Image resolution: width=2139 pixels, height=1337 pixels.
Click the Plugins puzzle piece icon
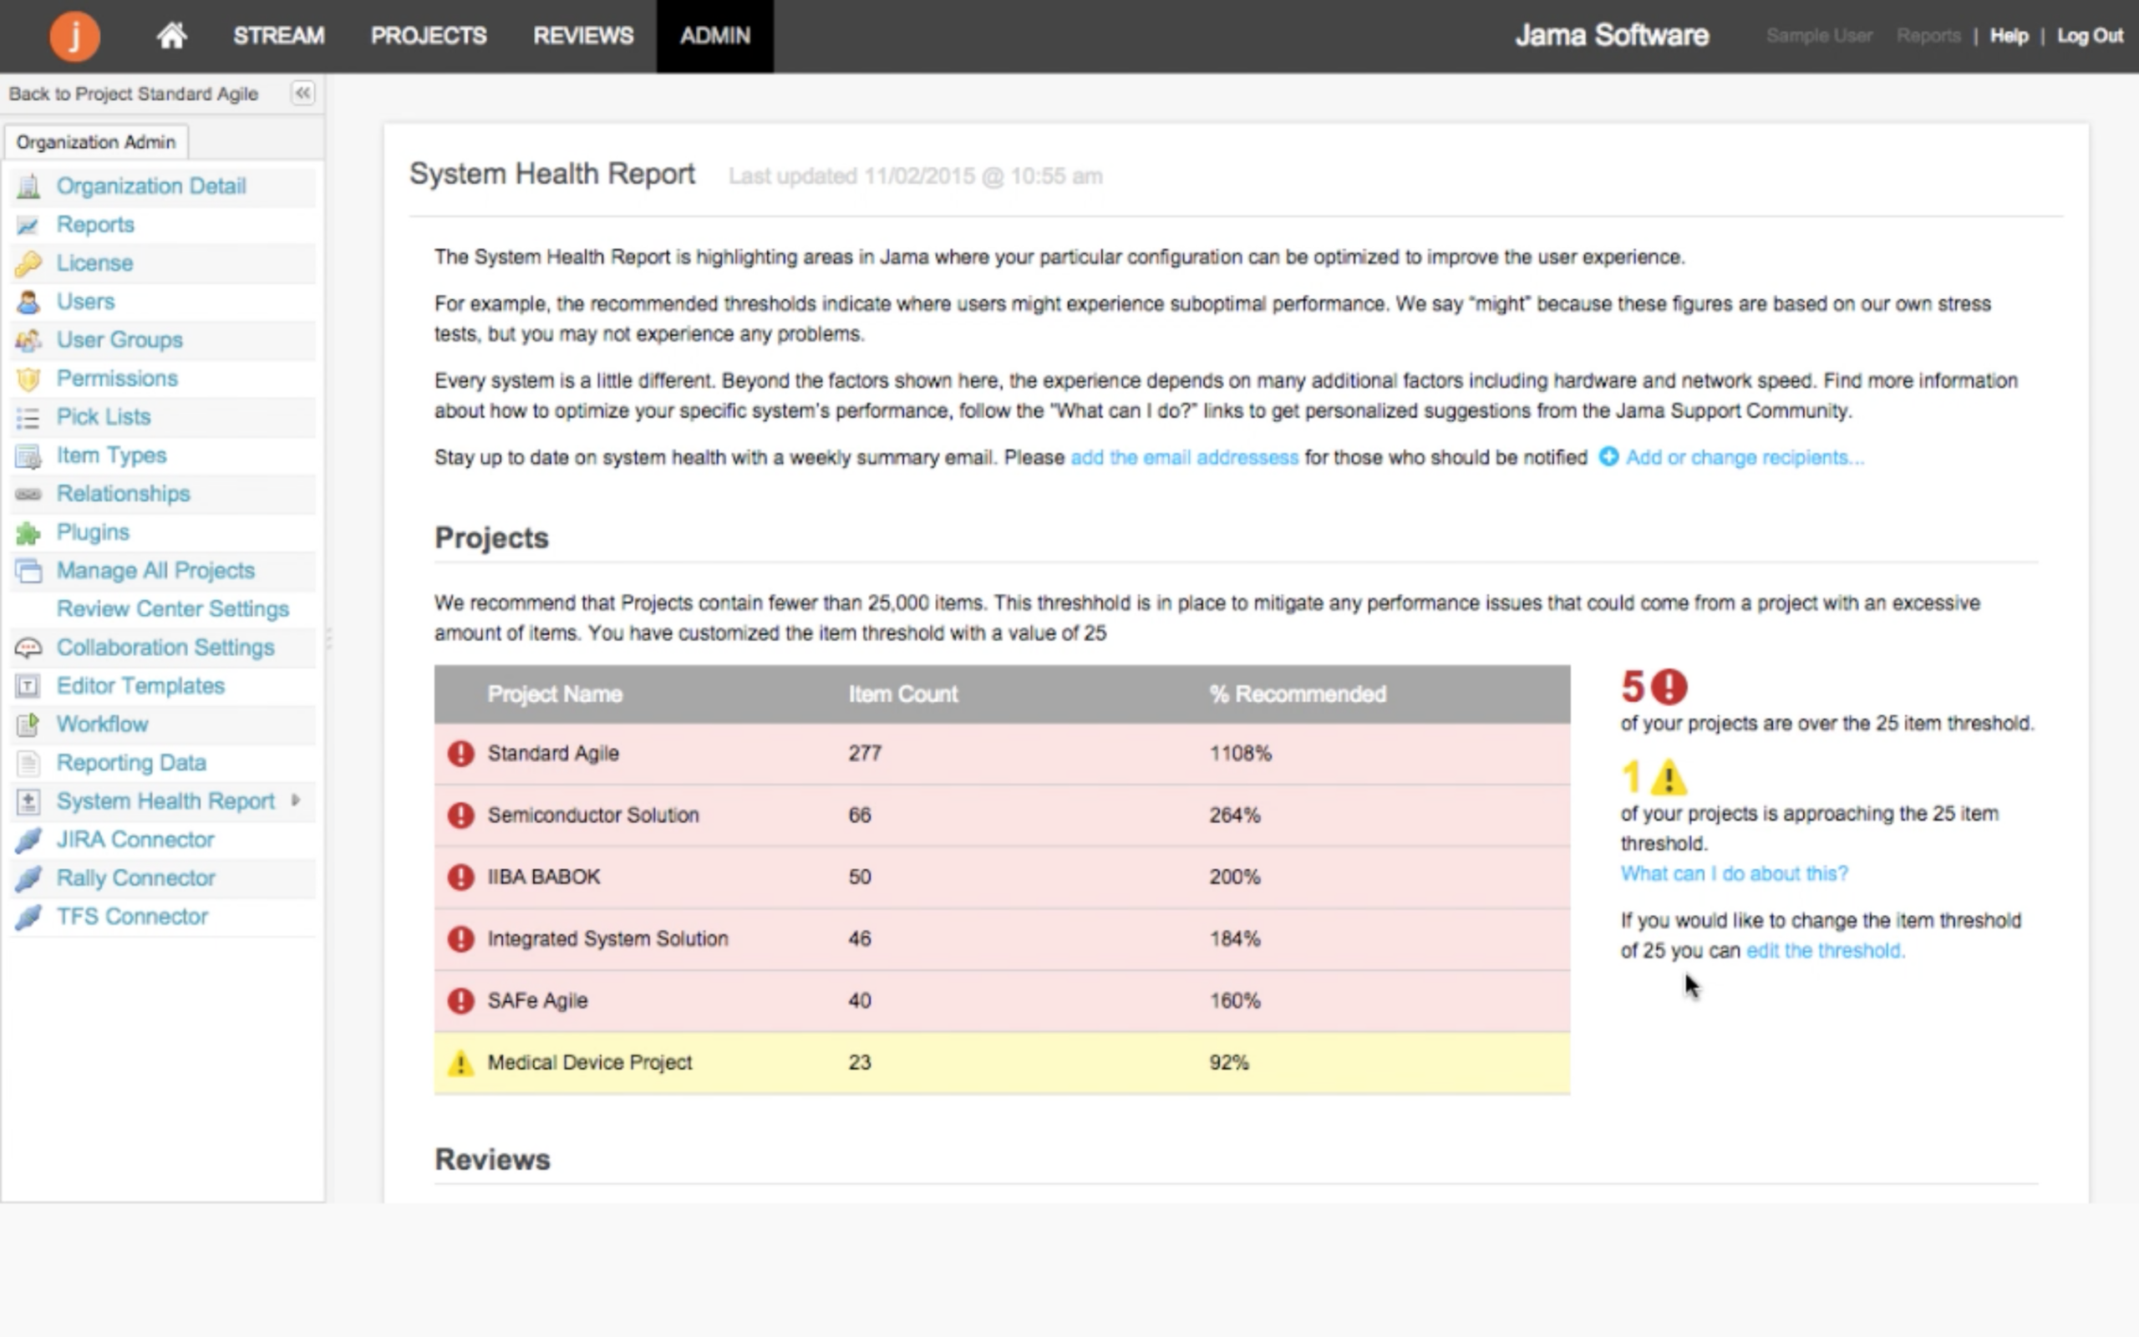(28, 533)
